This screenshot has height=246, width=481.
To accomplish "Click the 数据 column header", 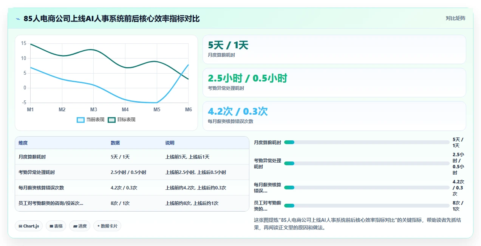I will 115,143.
